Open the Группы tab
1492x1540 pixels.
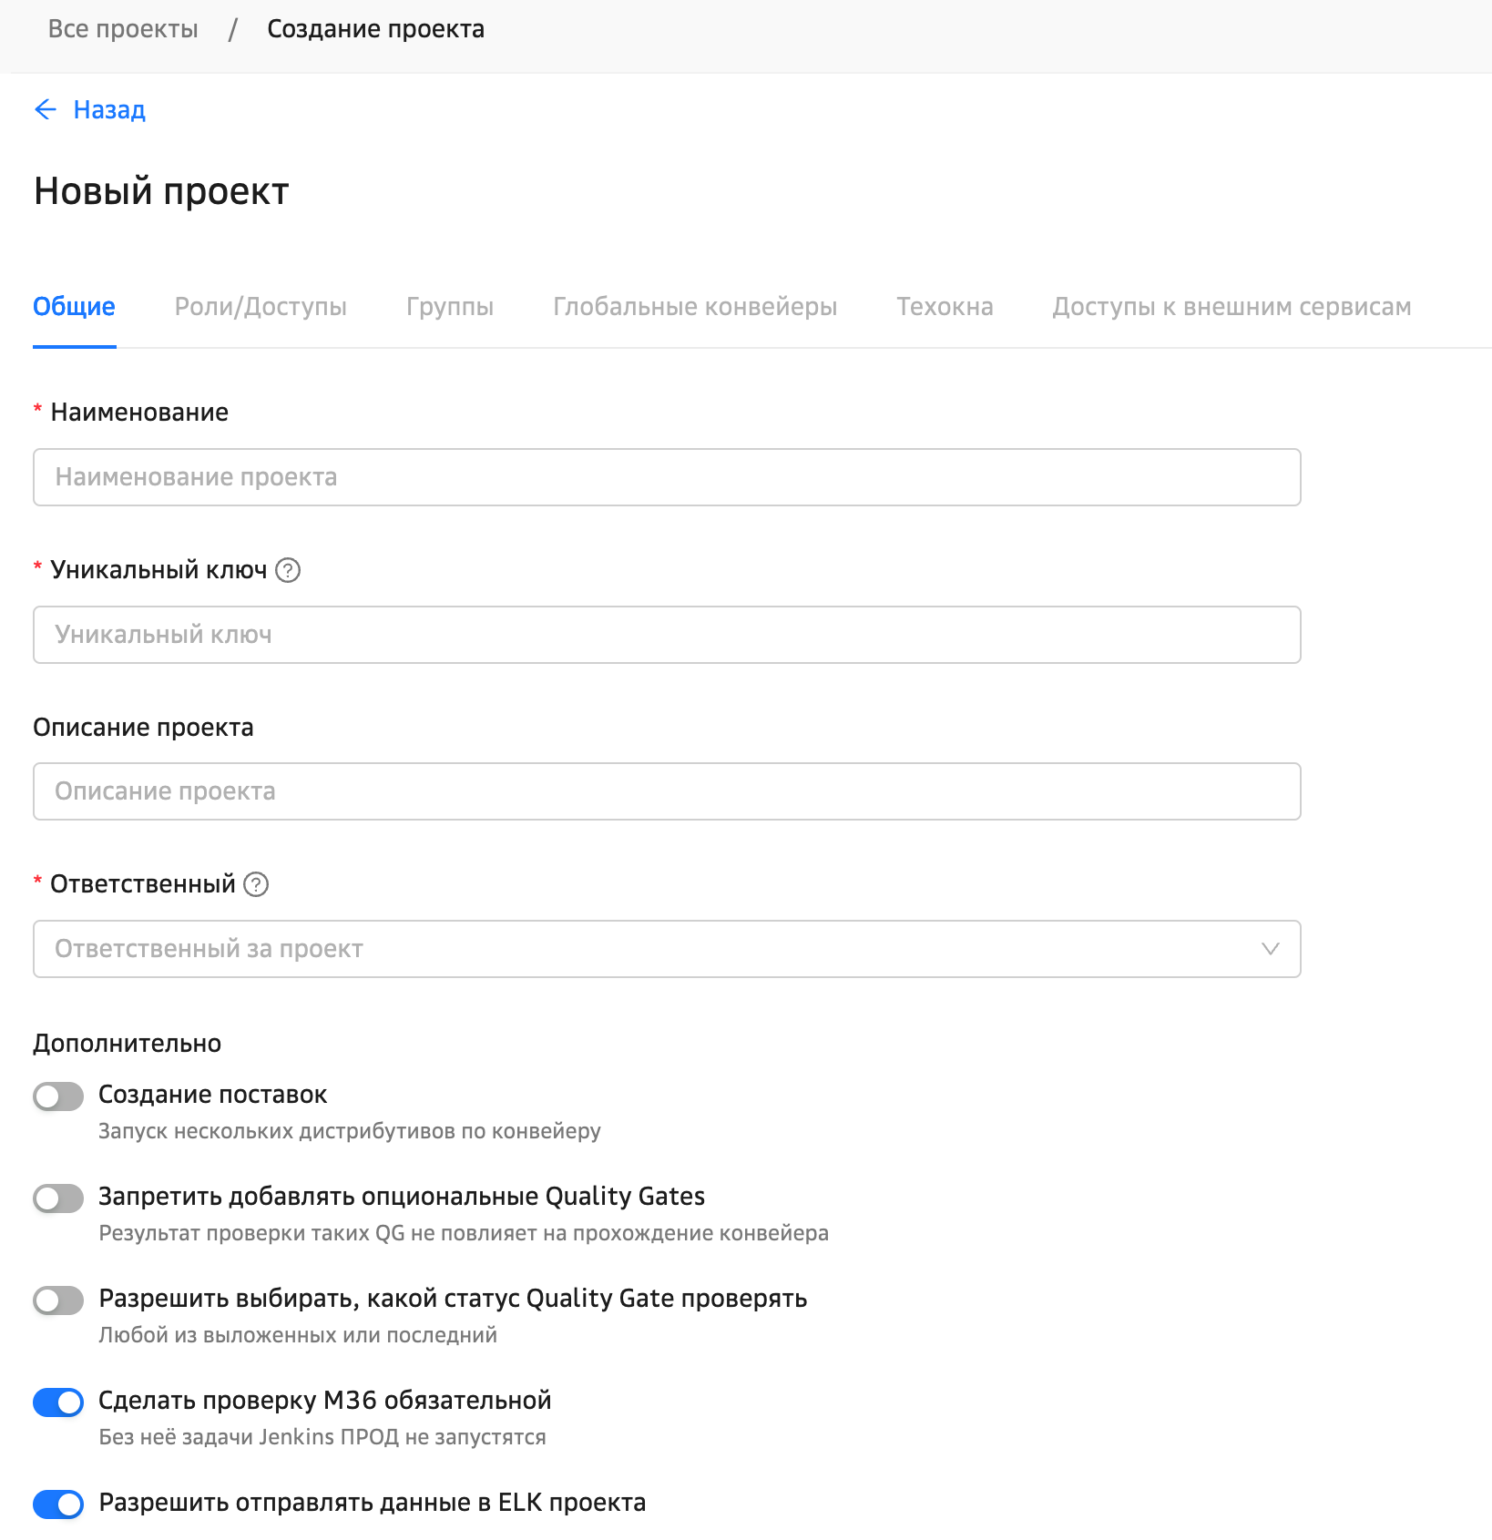point(450,307)
